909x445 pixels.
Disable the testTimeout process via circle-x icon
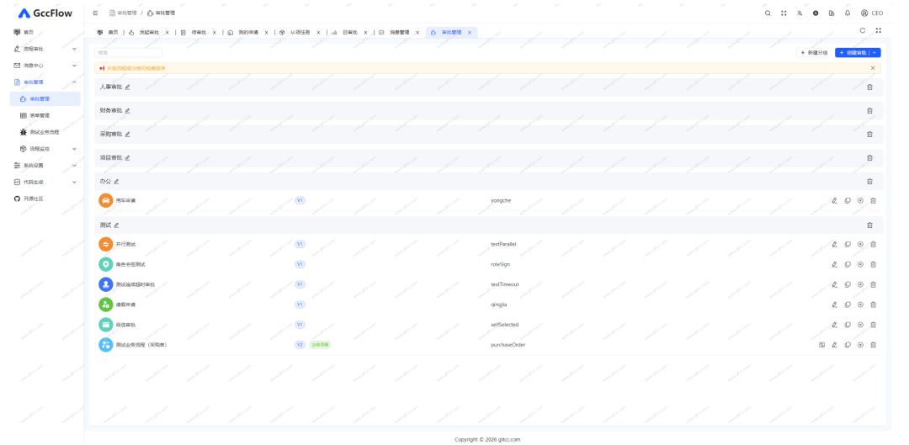[860, 284]
